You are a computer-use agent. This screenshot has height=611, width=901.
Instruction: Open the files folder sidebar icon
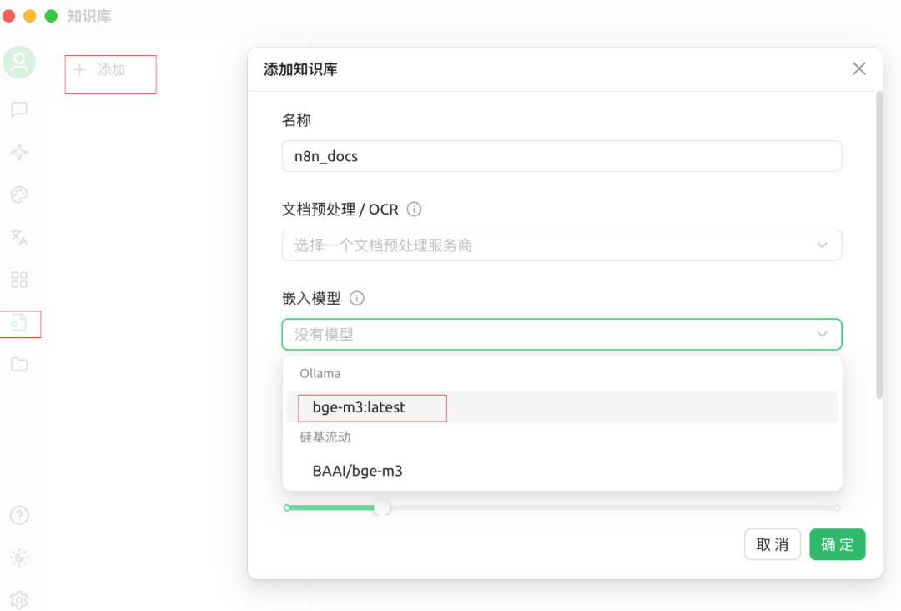(19, 365)
